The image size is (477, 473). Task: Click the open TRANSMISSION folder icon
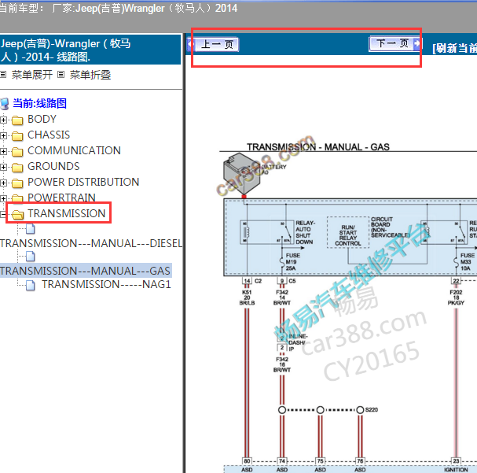pos(18,215)
